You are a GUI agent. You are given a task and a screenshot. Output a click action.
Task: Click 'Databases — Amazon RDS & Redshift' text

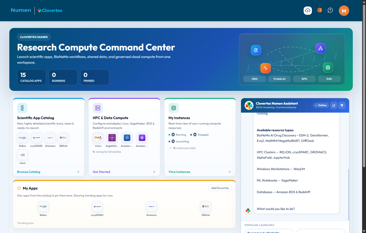pos(283,192)
